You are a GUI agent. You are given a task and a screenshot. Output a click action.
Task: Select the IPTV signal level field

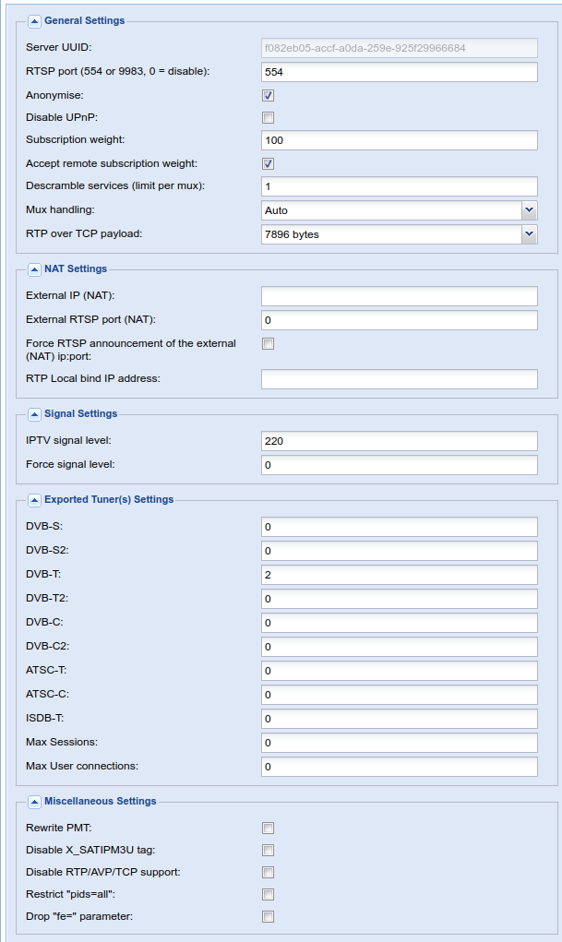(399, 441)
